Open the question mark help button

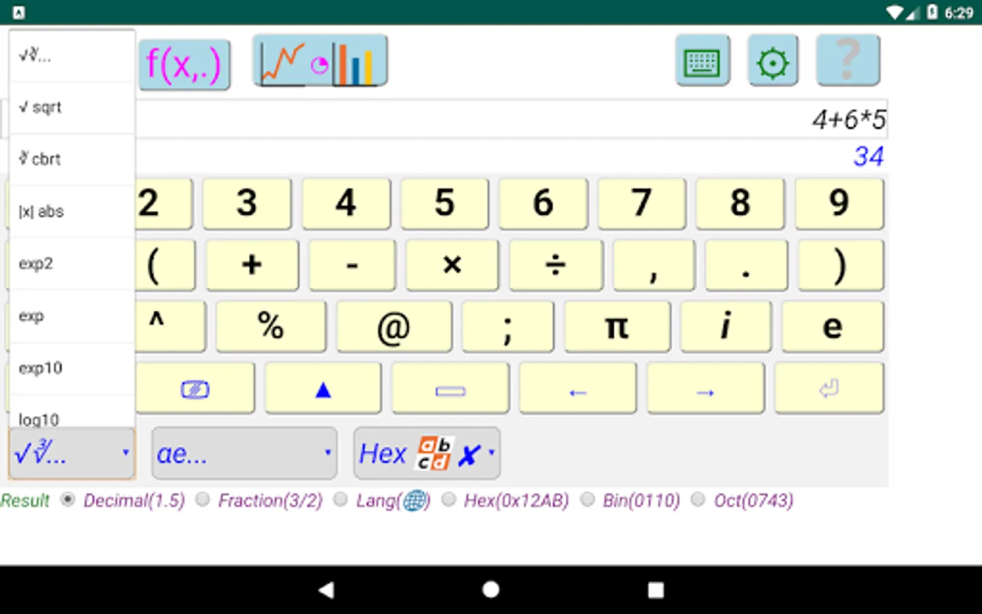(848, 61)
